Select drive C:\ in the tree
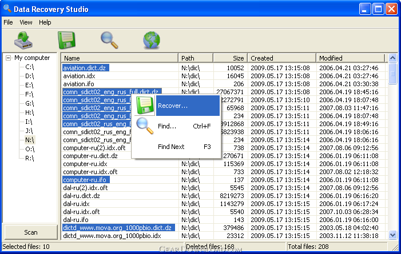The image size is (401, 254). click(x=29, y=67)
